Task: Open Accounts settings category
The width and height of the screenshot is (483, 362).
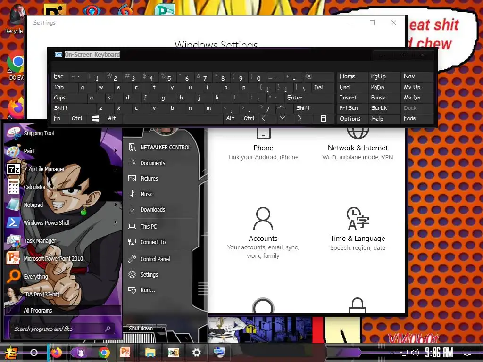Action: [x=263, y=233]
